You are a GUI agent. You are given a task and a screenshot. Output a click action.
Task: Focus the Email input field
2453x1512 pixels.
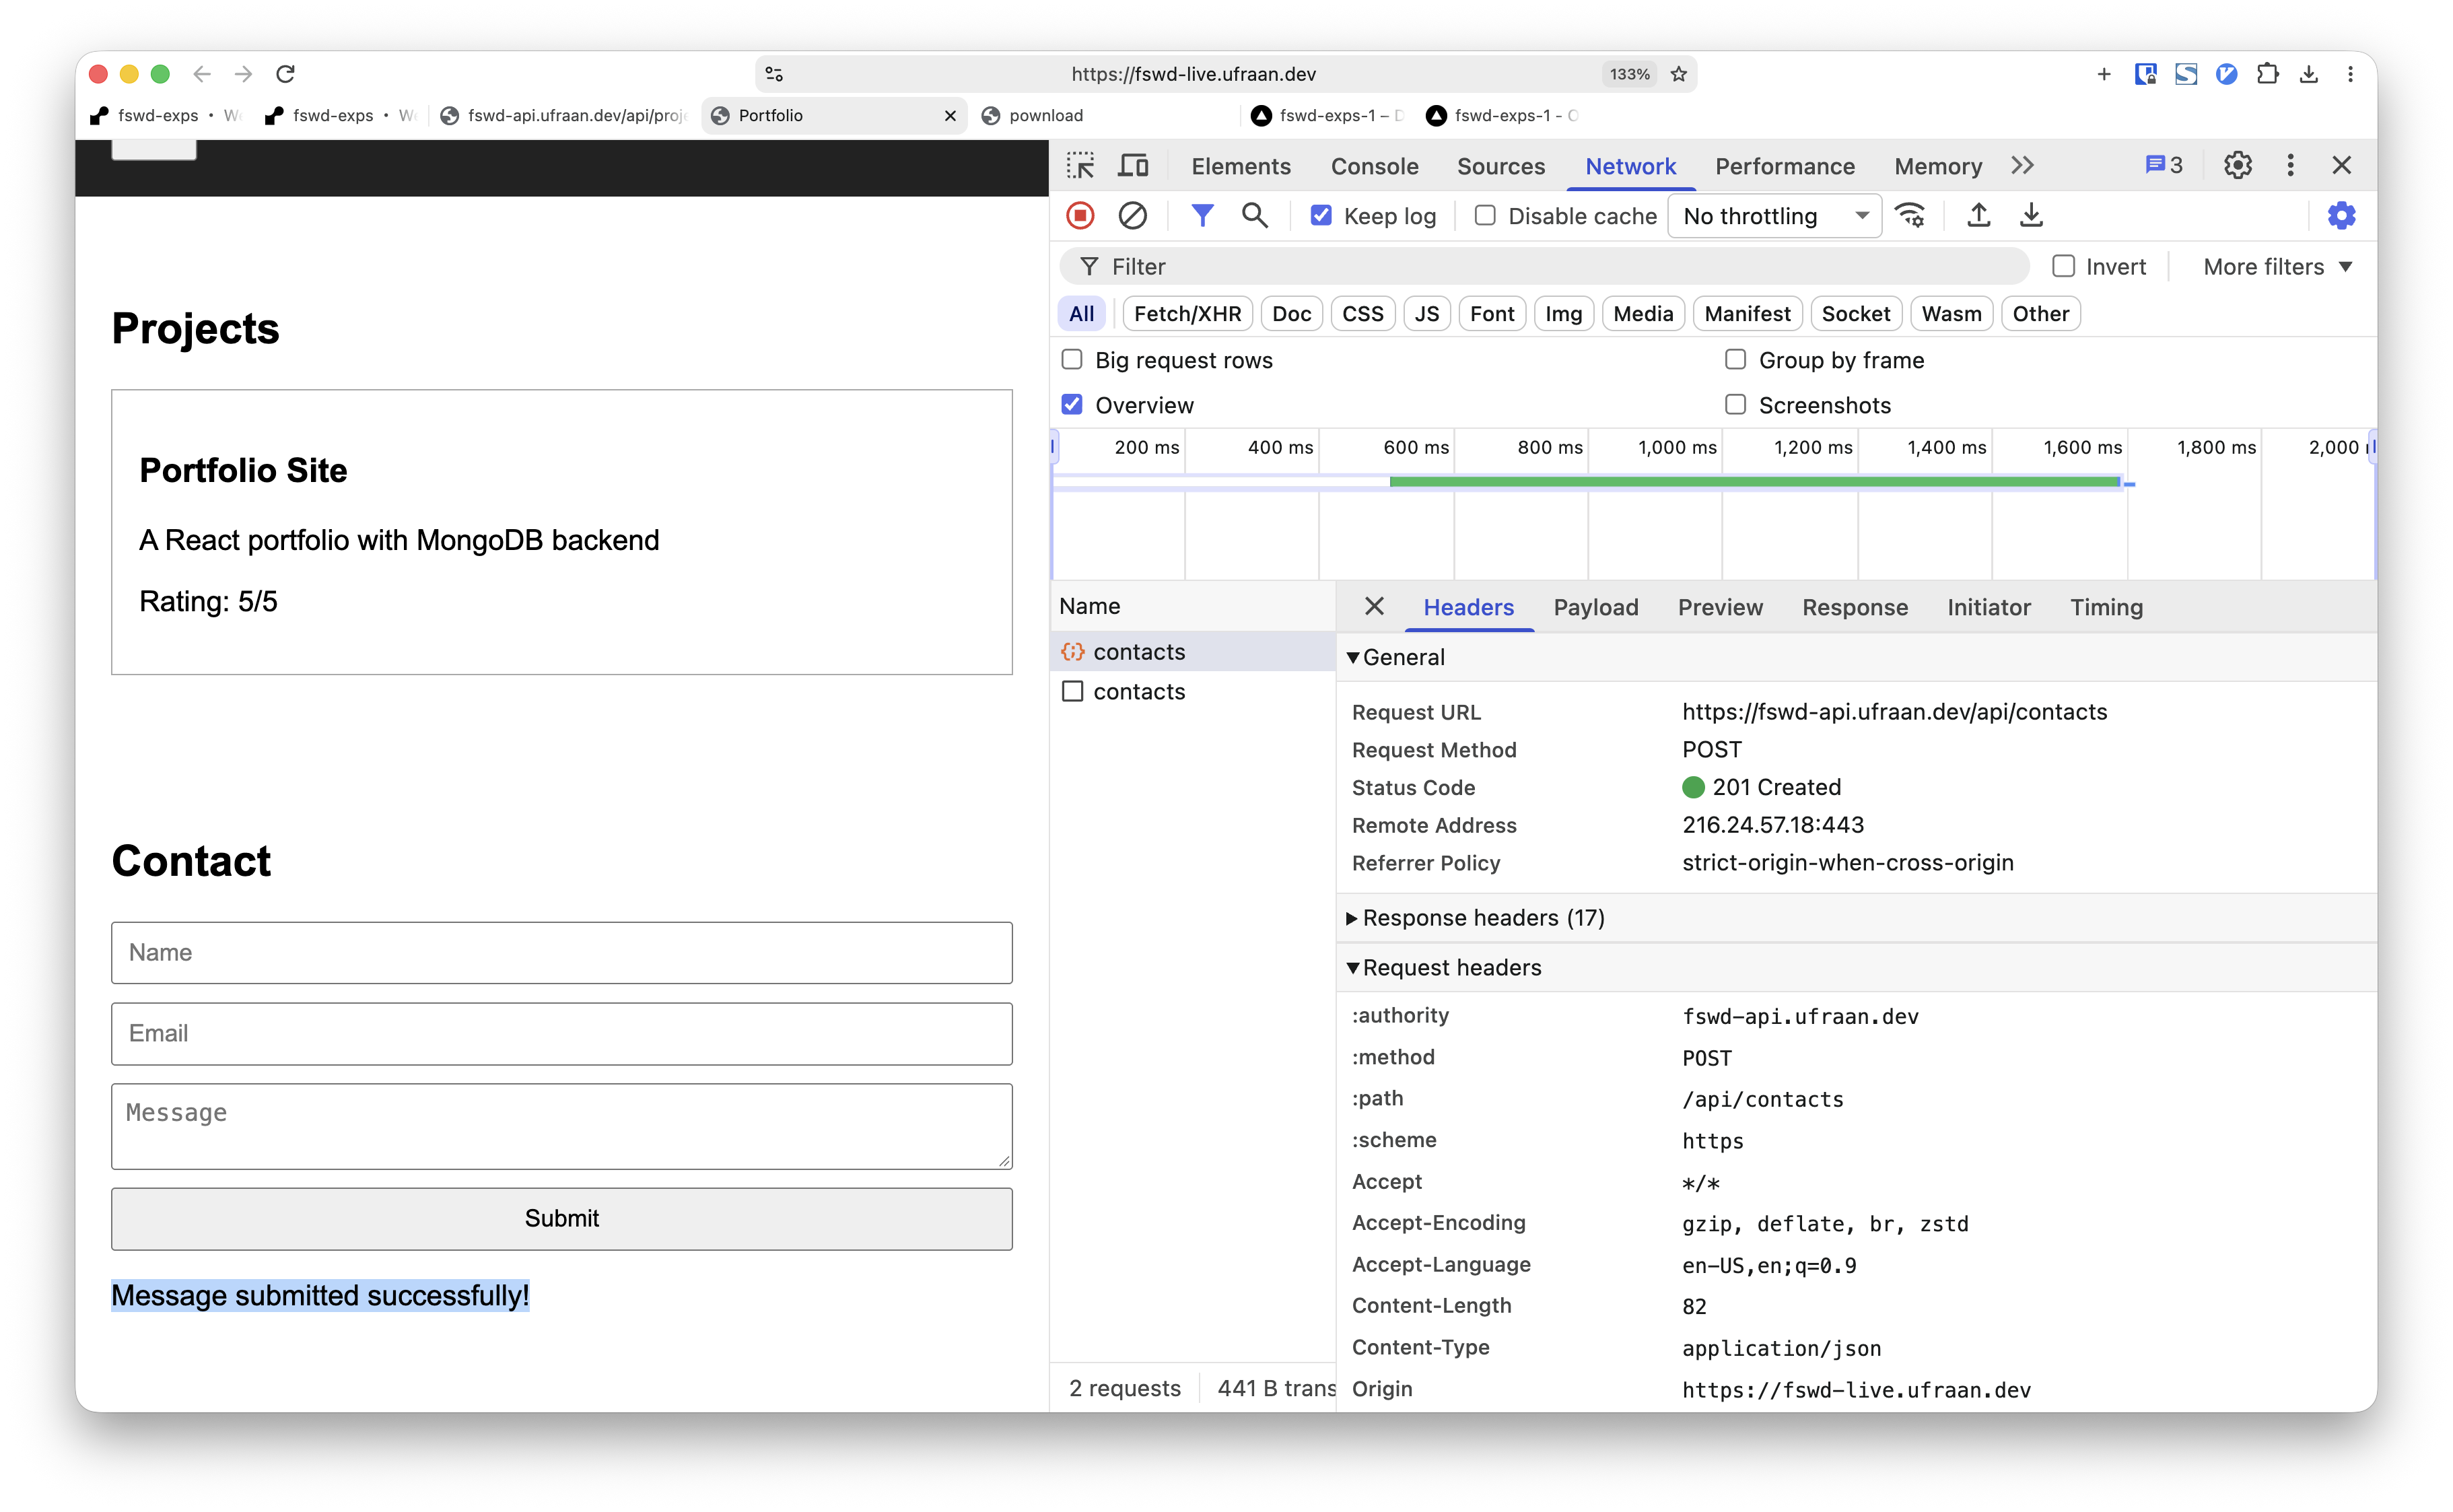(562, 1033)
